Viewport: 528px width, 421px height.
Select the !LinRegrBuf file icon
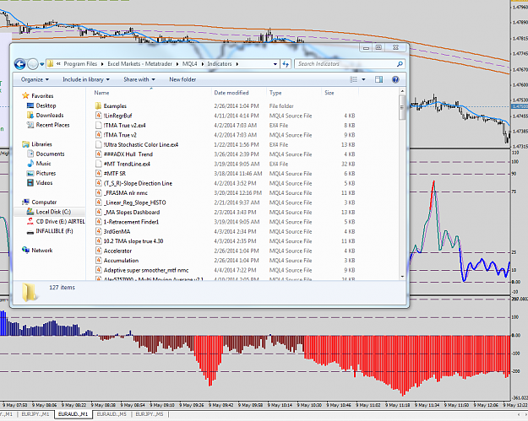tap(98, 116)
